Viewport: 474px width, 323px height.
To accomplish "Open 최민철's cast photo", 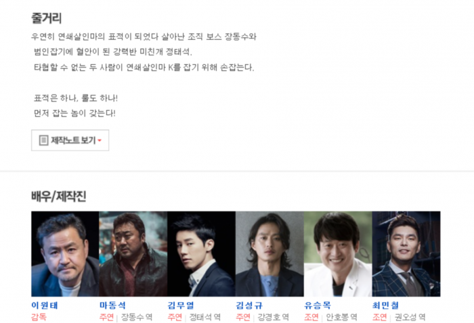I will (x=406, y=254).
